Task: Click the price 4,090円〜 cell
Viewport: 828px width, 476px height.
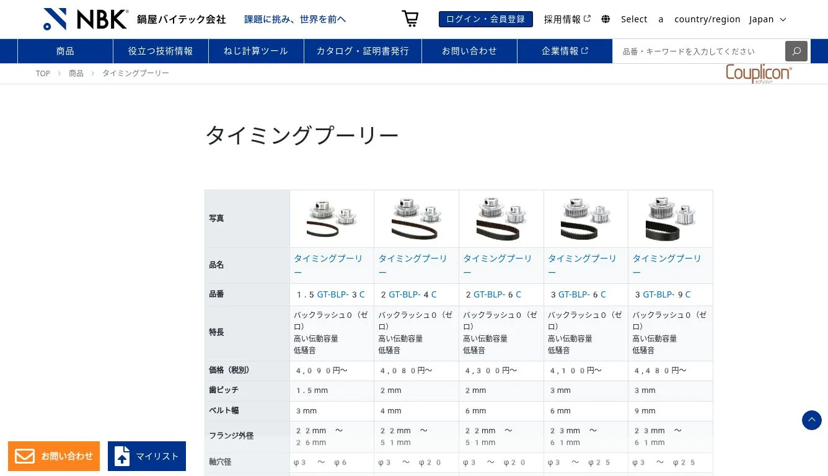Action: tap(332, 371)
